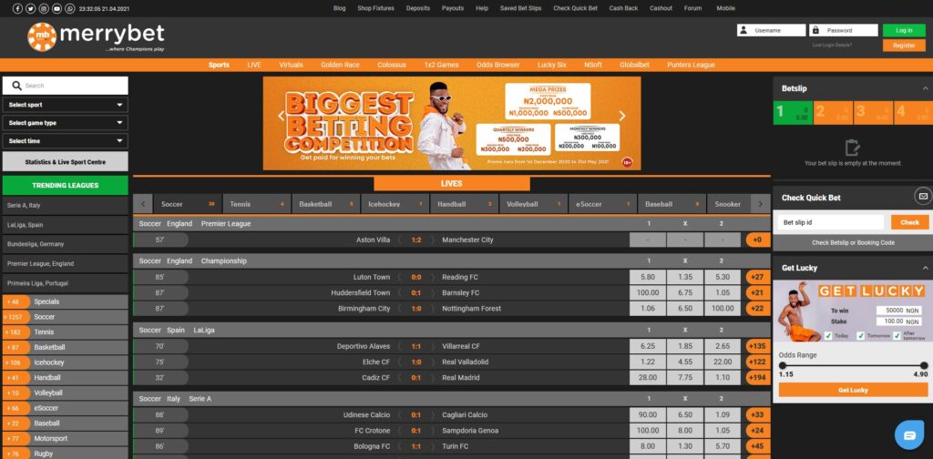This screenshot has width=933, height=459.
Task: Click the orange Register button
Action: click(x=904, y=46)
